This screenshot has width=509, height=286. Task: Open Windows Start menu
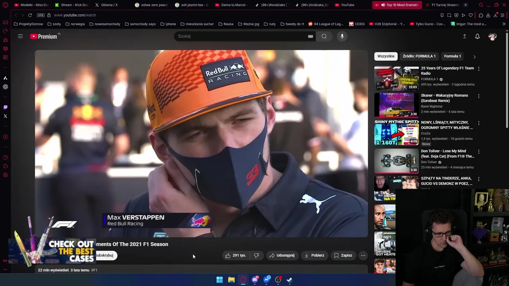tap(220, 280)
